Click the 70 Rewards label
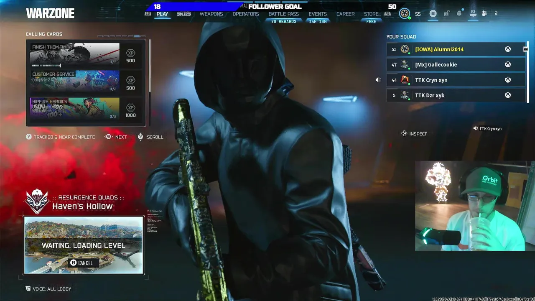 (284, 21)
